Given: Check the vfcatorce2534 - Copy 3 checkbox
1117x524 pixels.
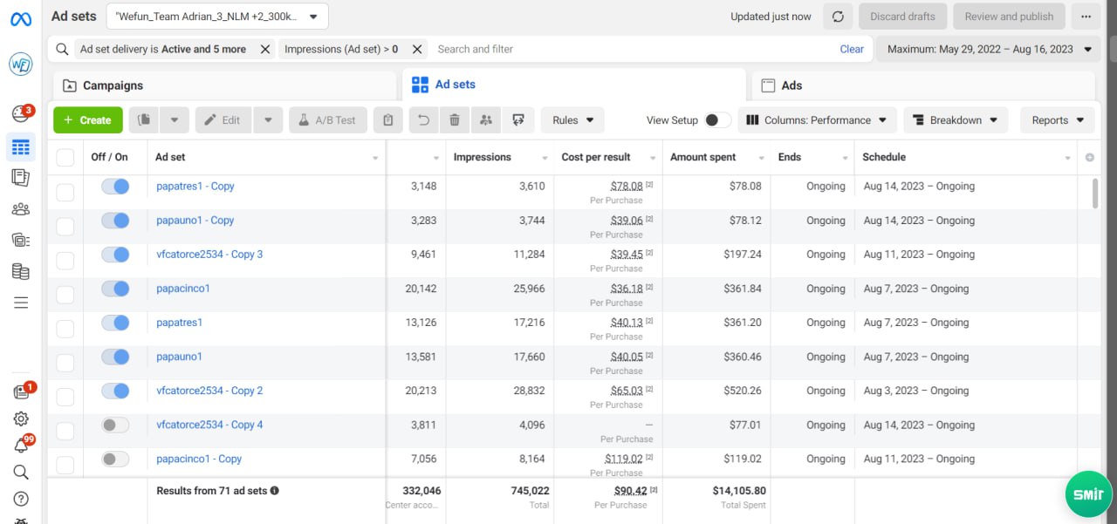Looking at the screenshot, I should click(65, 261).
